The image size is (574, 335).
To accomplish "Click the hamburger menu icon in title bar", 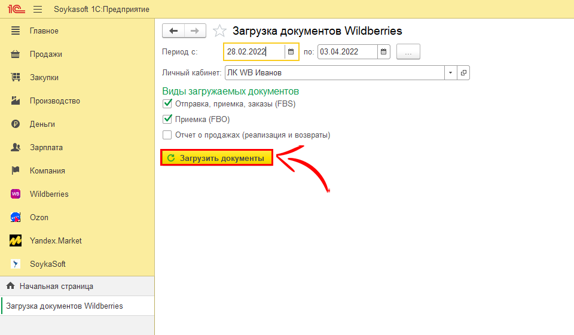I will click(x=38, y=10).
